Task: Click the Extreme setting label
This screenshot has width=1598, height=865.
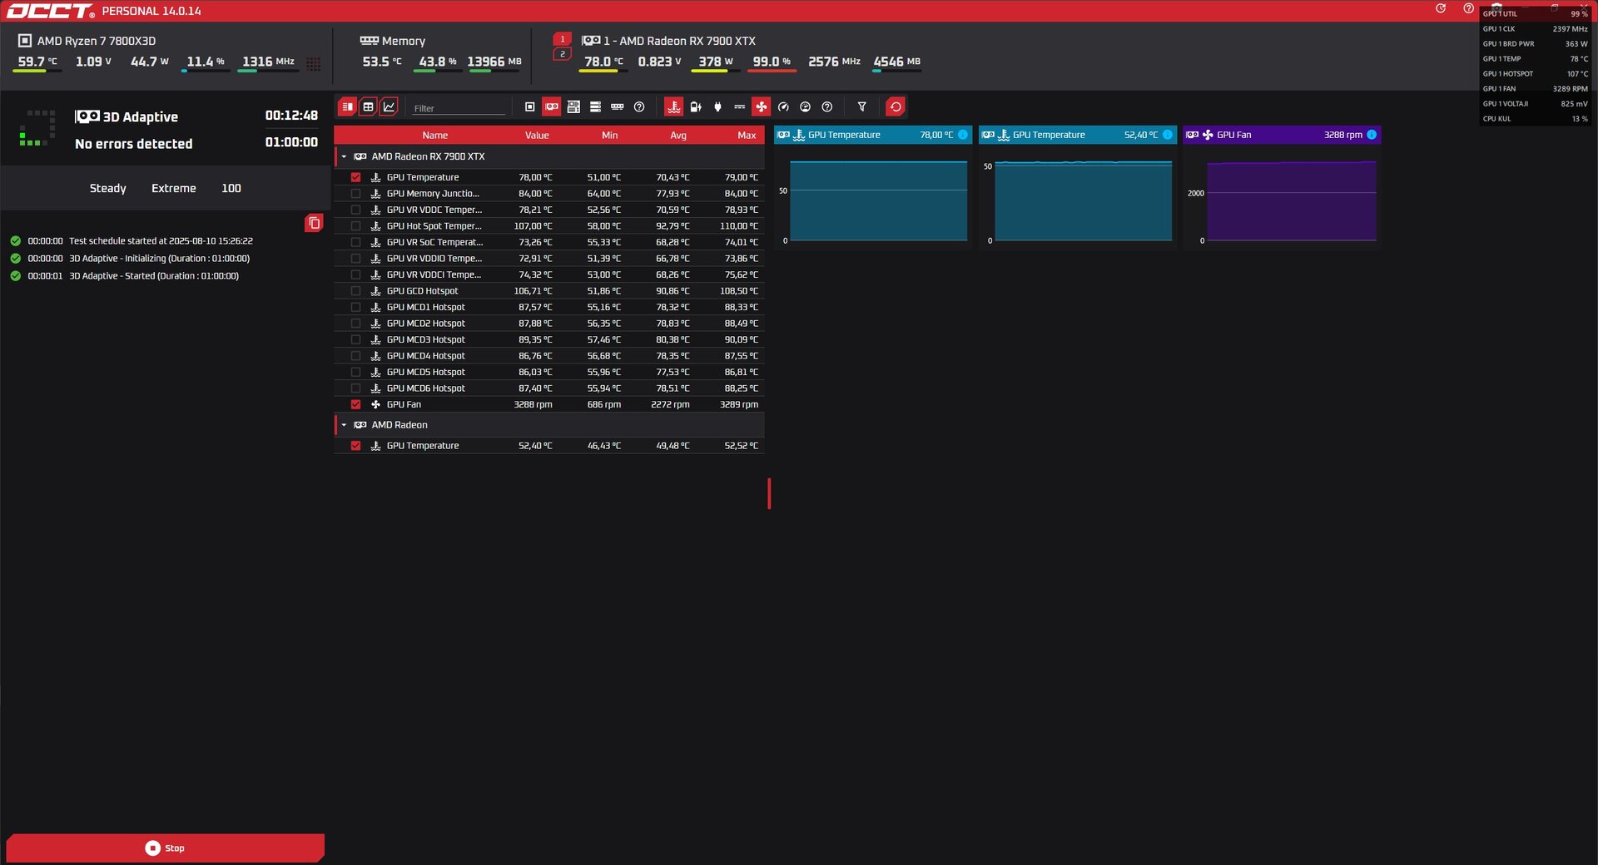Action: point(174,189)
